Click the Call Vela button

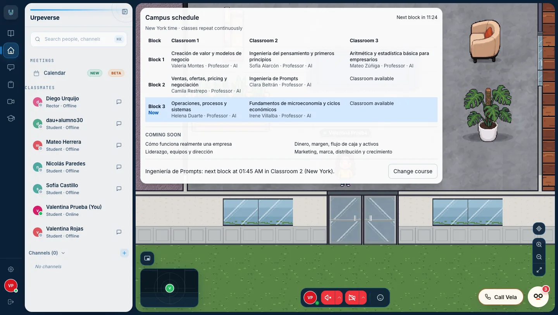[x=501, y=297]
